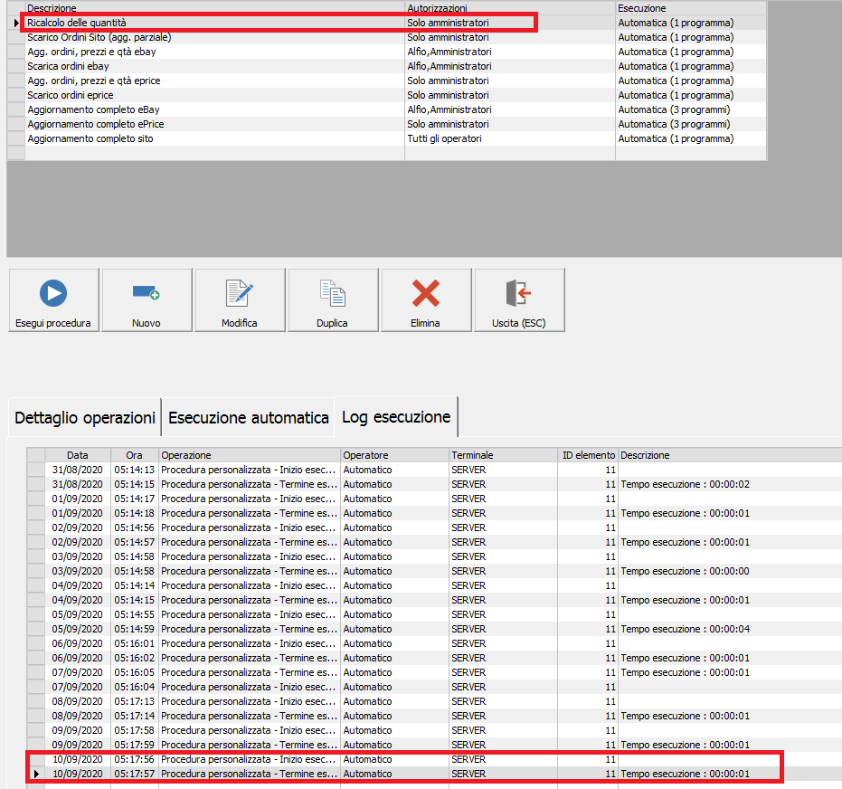
Task: Select log row 01/09/2020 05:14:17
Action: [x=435, y=499]
